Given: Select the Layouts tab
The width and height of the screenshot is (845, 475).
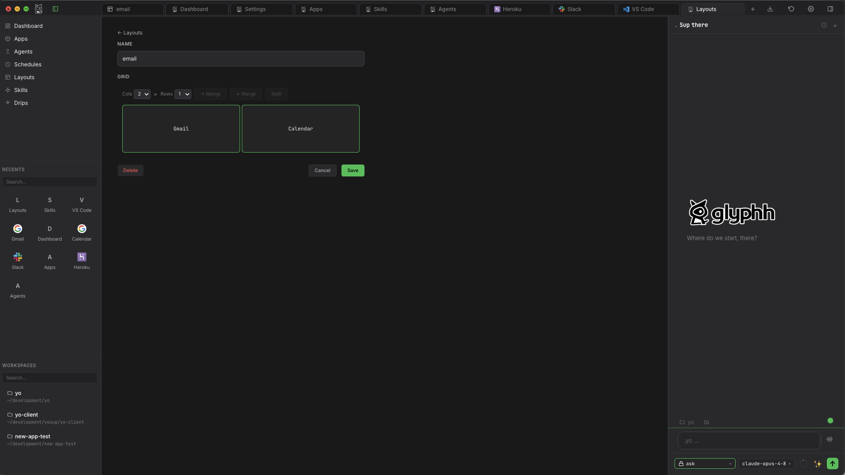Looking at the screenshot, I should pyautogui.click(x=713, y=9).
